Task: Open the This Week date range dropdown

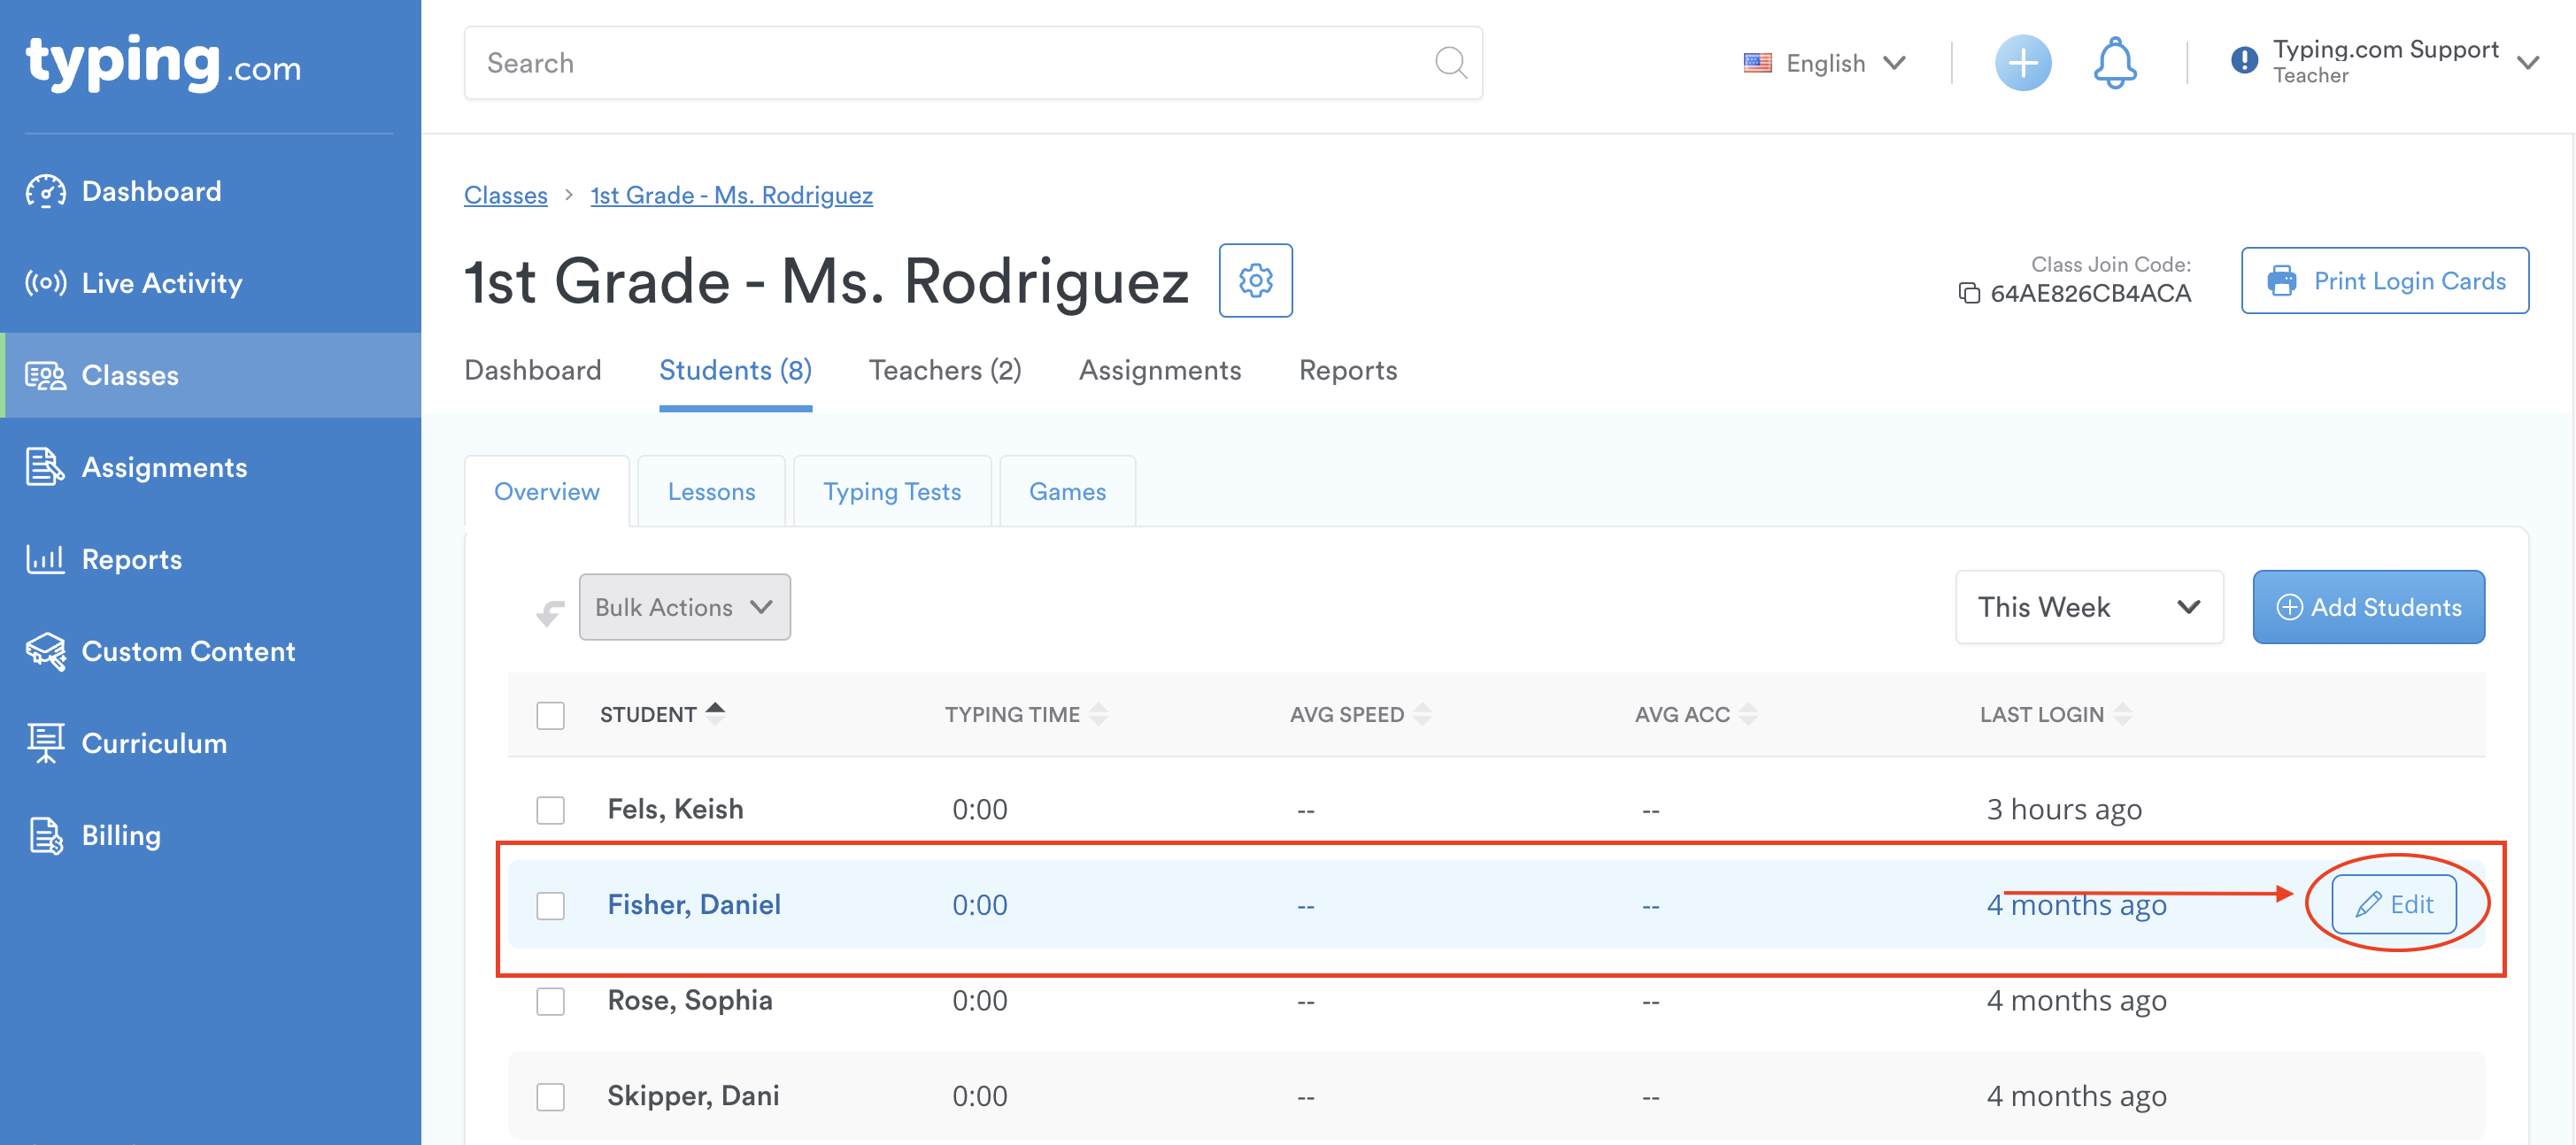Action: click(x=2088, y=607)
